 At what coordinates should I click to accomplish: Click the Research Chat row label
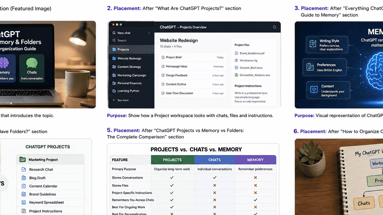41,170
